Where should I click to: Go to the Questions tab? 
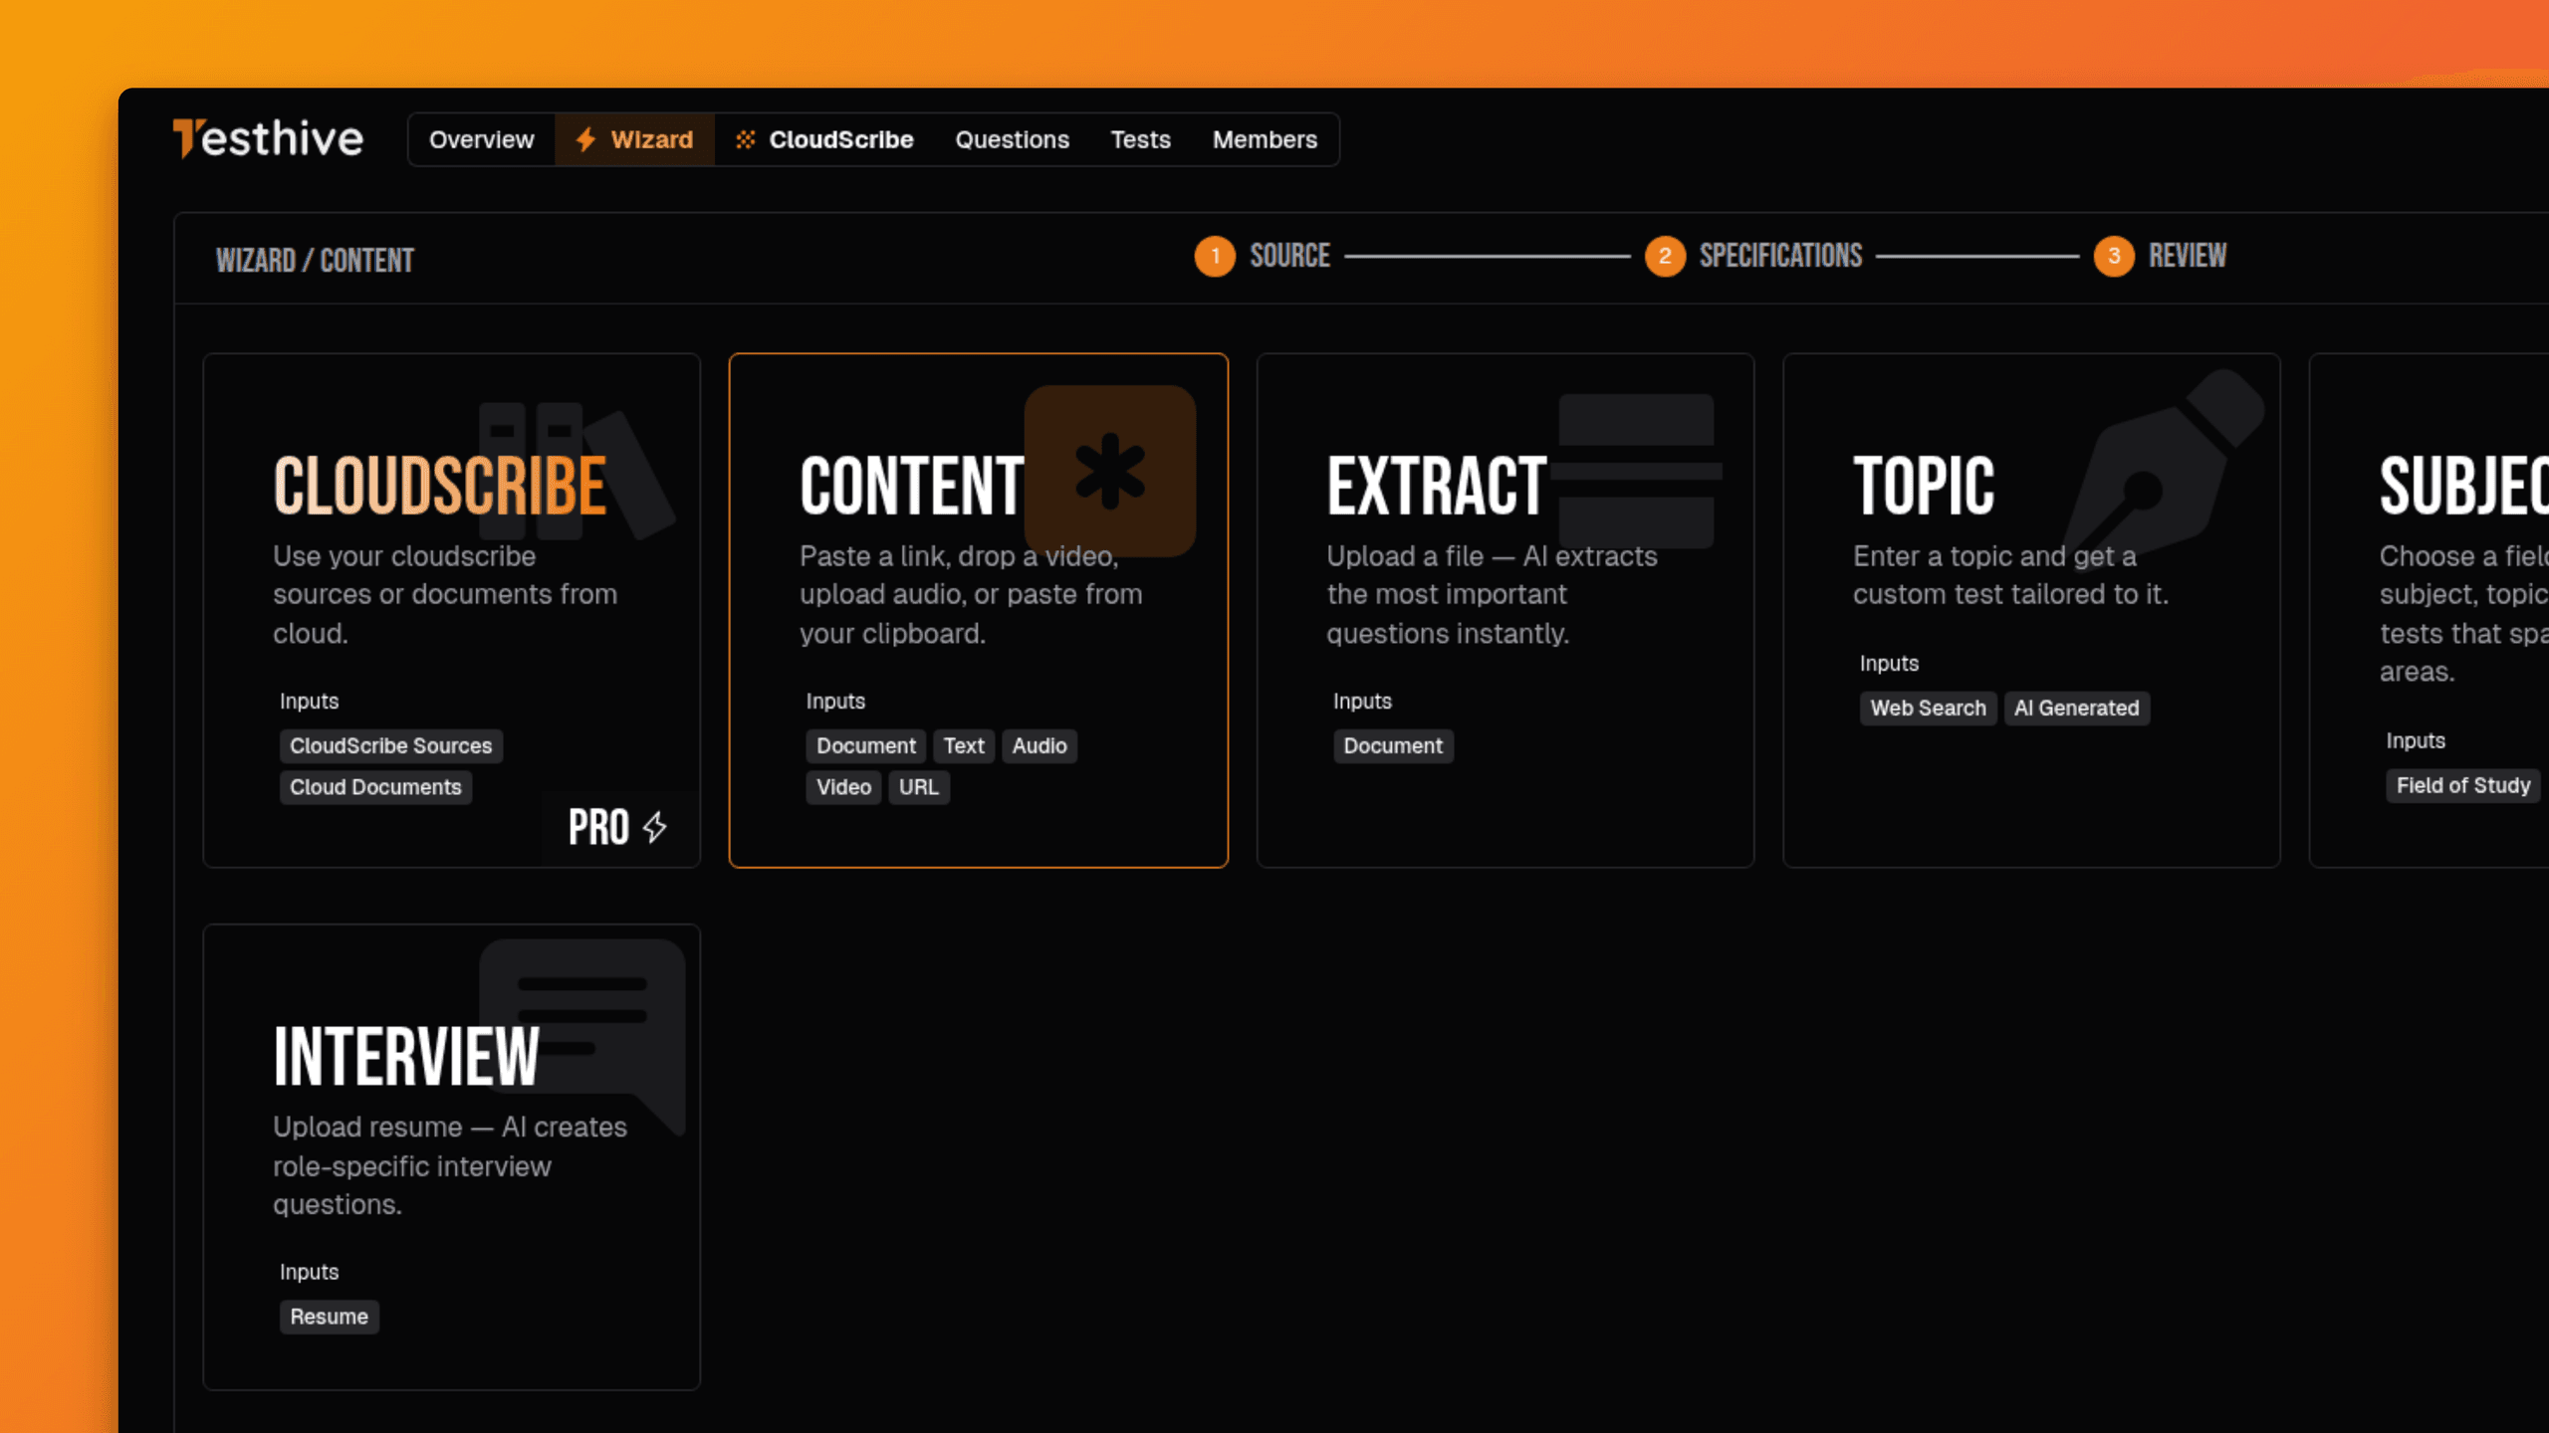tap(1013, 139)
